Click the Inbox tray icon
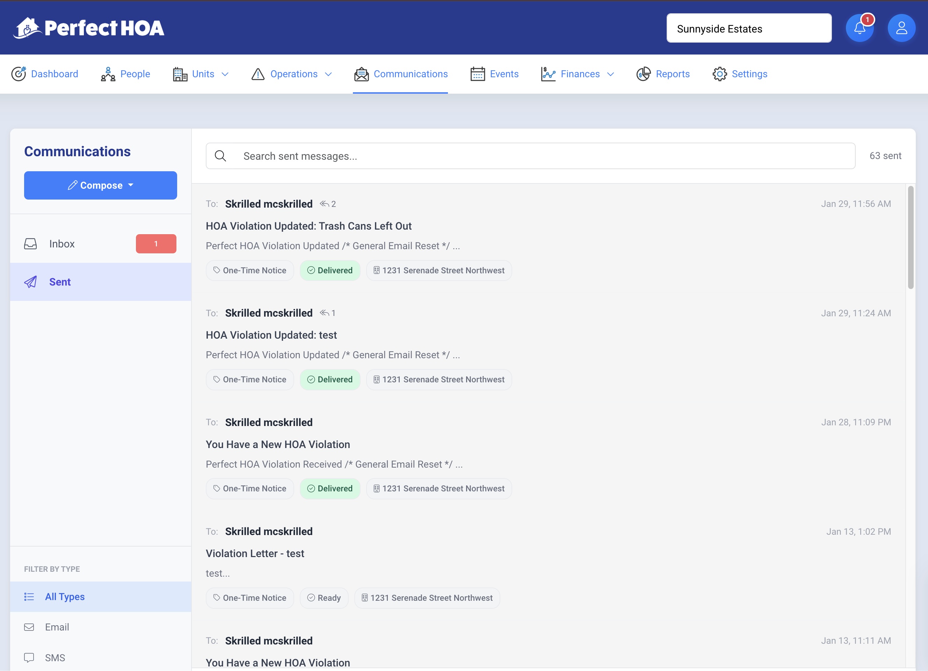The image size is (928, 671). pos(31,244)
